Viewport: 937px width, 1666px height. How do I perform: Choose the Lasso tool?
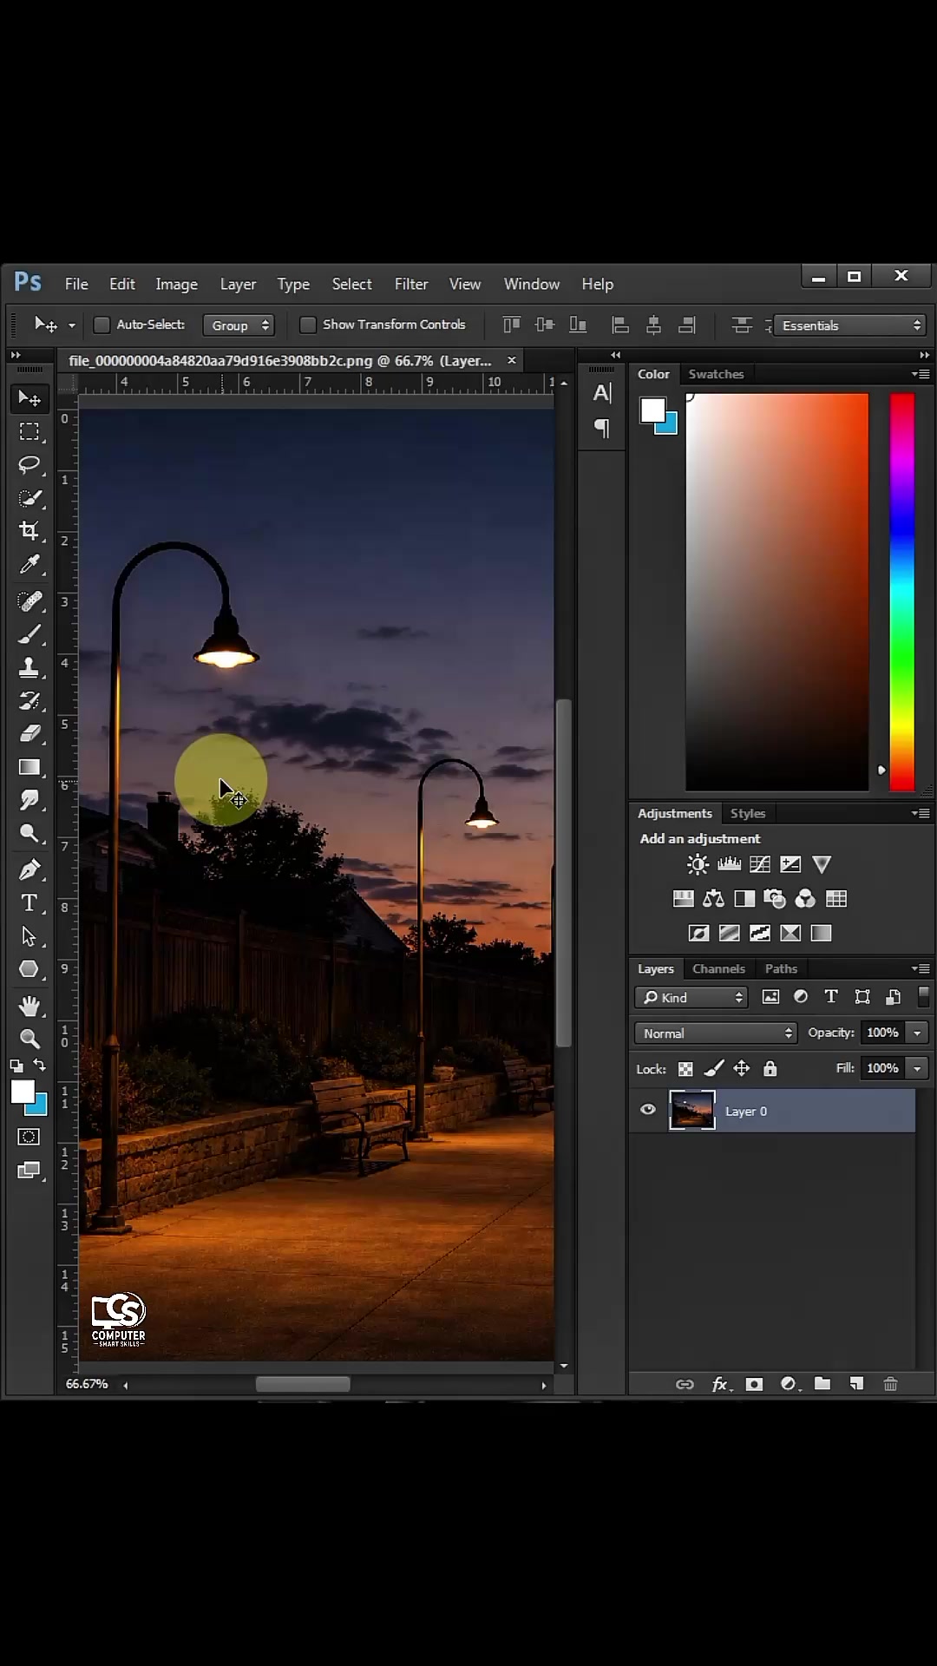tap(29, 465)
